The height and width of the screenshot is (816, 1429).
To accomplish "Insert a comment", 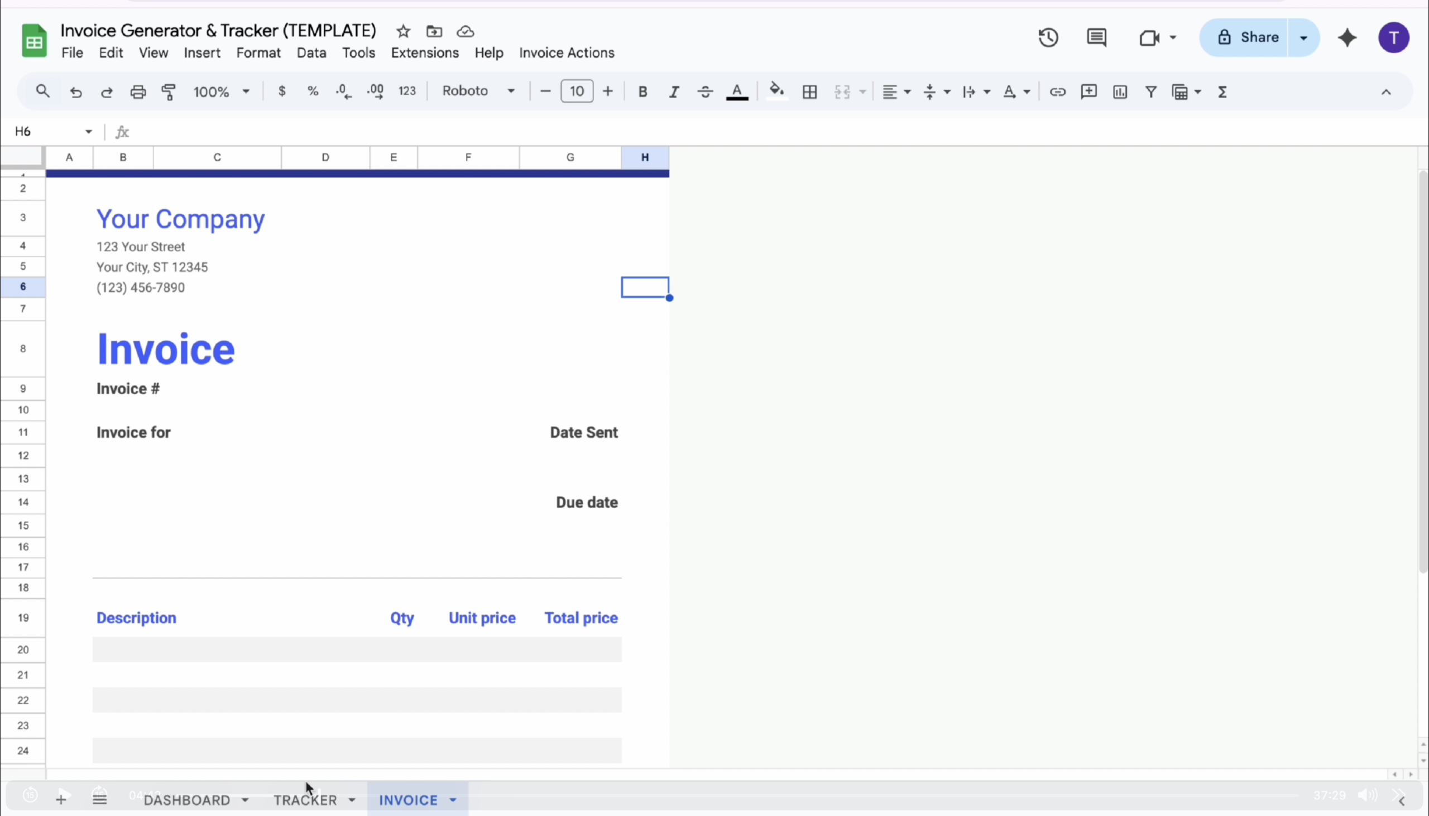I will 1088,91.
